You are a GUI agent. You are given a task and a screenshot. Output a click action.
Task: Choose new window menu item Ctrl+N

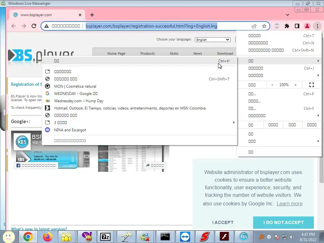coord(279,43)
